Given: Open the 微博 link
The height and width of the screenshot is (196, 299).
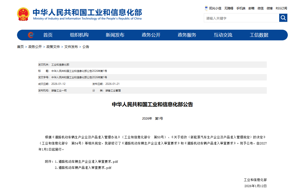Looking at the screenshot, I should (270, 8).
